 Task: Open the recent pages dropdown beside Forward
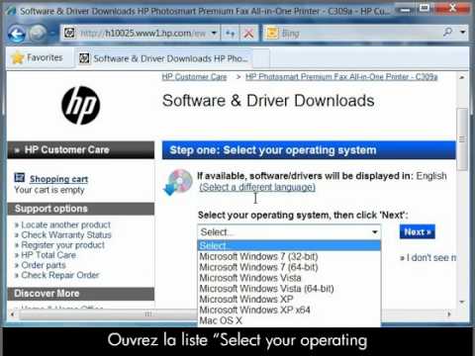(52, 34)
